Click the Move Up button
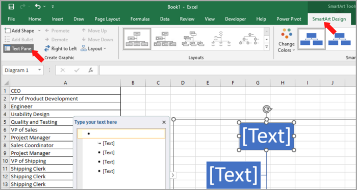This screenshot has width=357, height=190. [94, 31]
